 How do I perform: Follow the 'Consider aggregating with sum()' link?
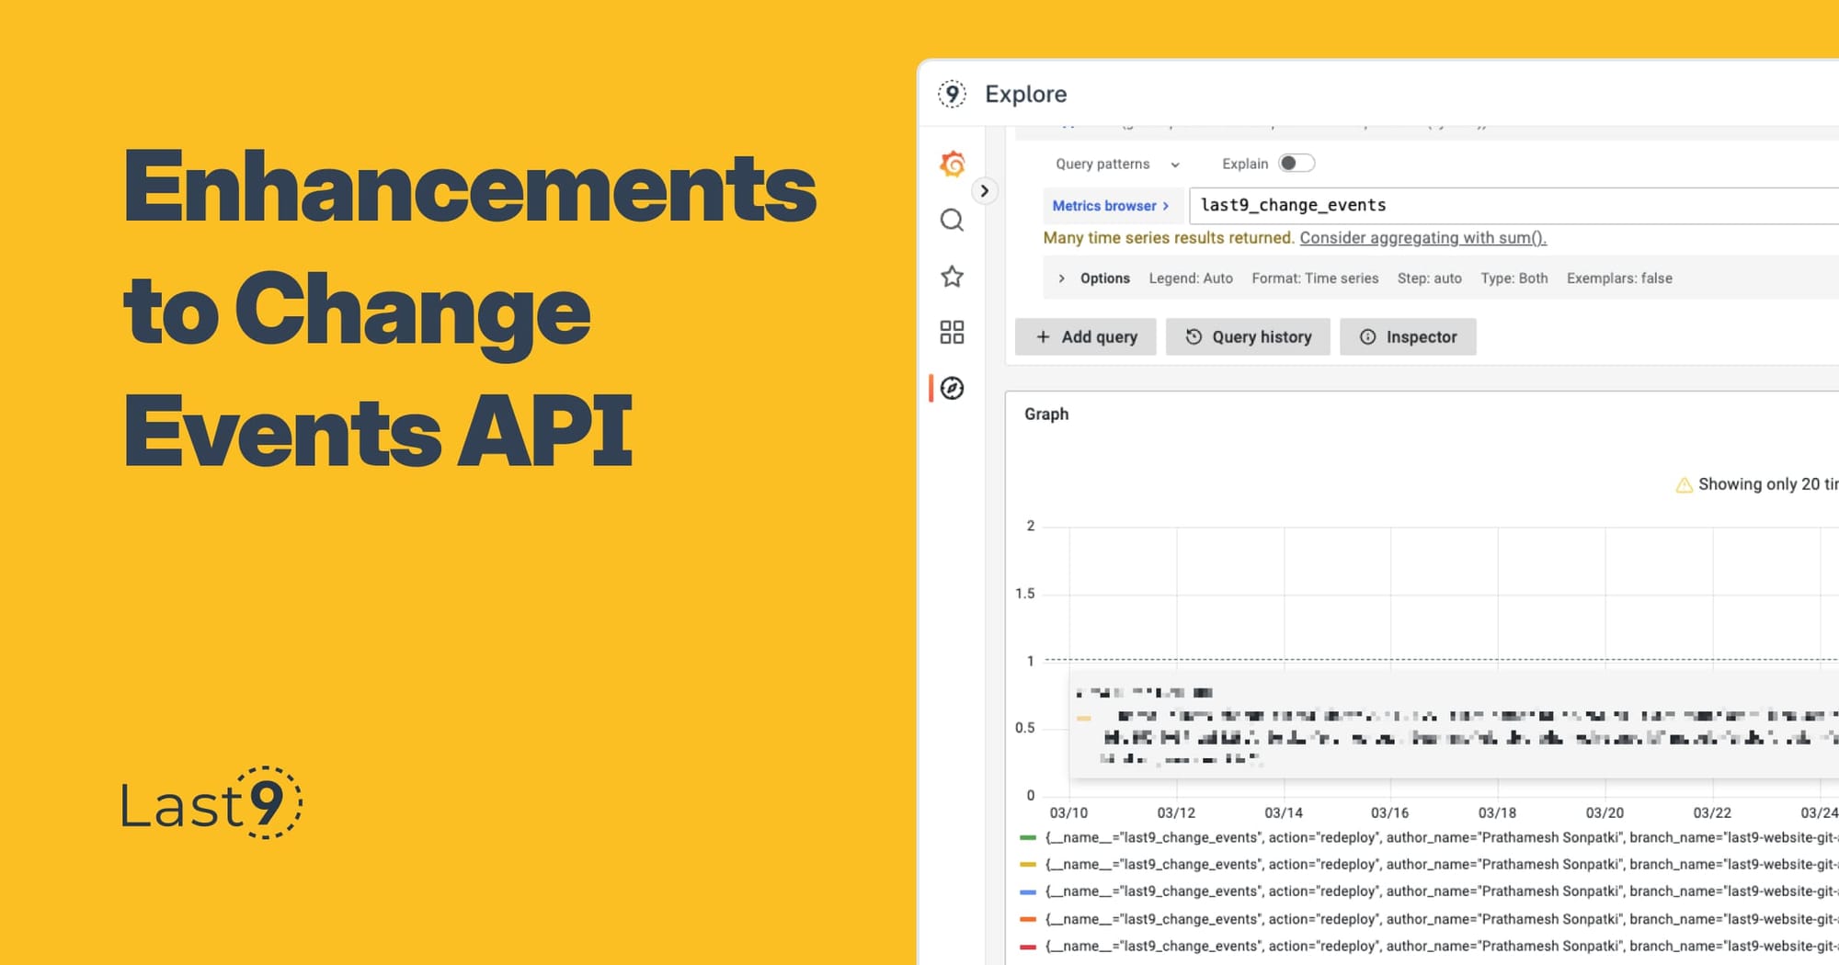click(1422, 238)
